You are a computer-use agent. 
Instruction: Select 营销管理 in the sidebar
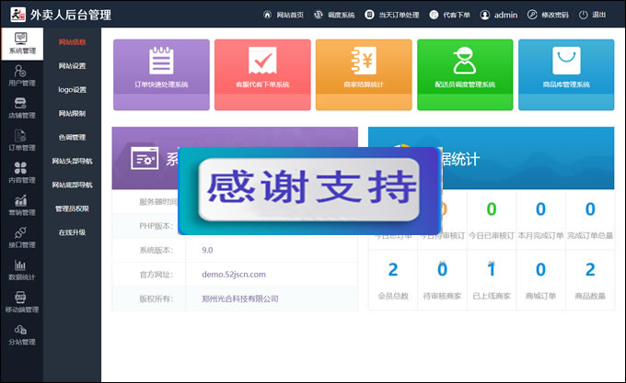click(x=21, y=205)
